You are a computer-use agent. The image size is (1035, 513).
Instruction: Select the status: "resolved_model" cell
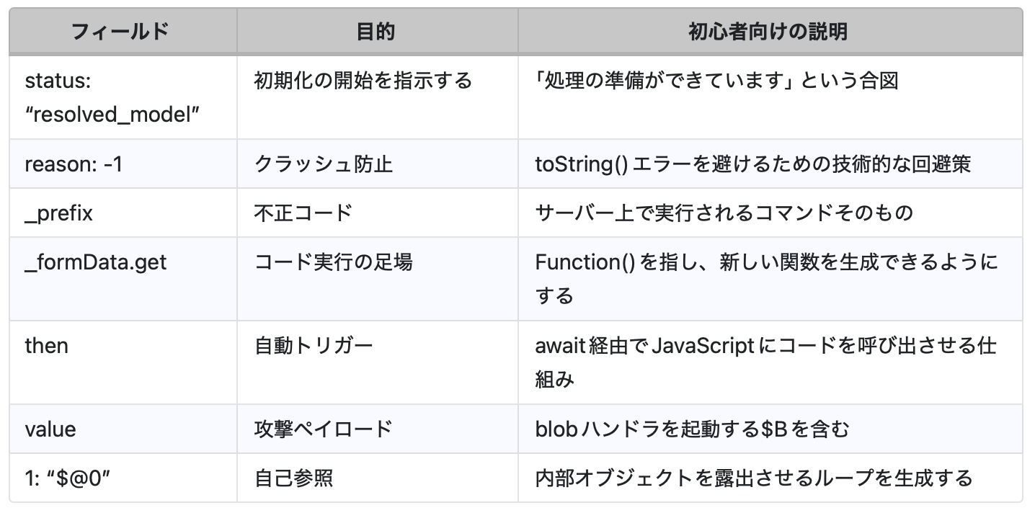[x=112, y=97]
